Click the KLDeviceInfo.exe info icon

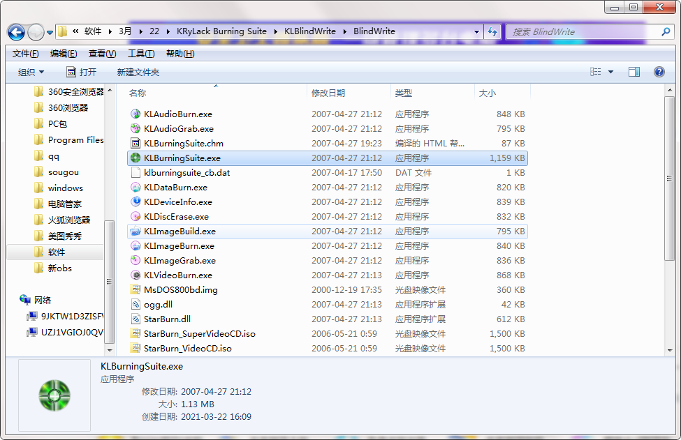(x=136, y=202)
